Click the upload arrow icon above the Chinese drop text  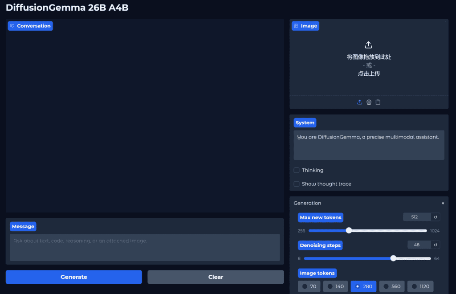click(x=368, y=45)
